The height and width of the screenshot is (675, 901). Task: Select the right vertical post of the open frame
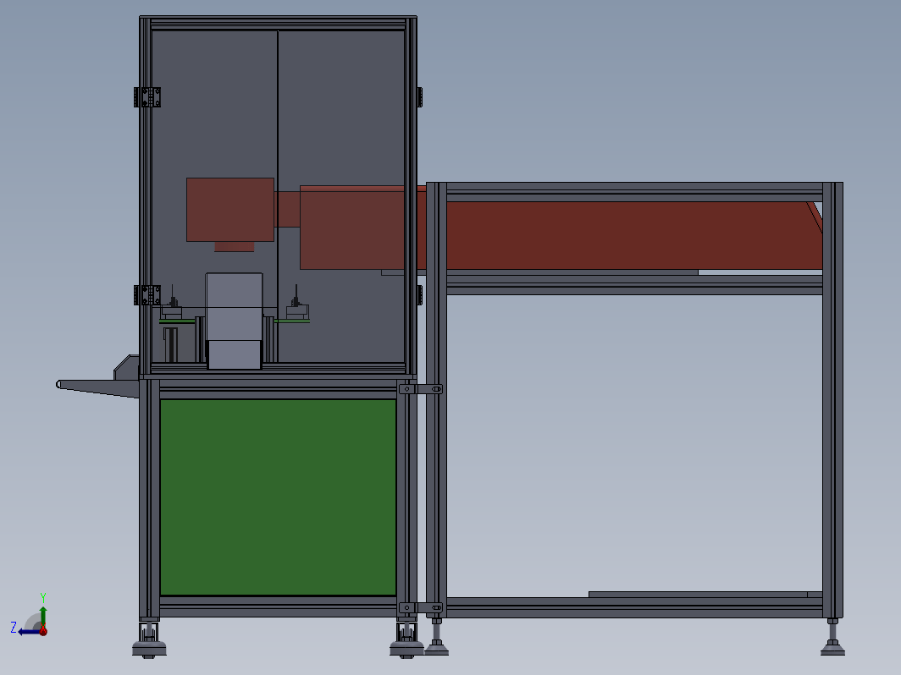pyautogui.click(x=832, y=400)
